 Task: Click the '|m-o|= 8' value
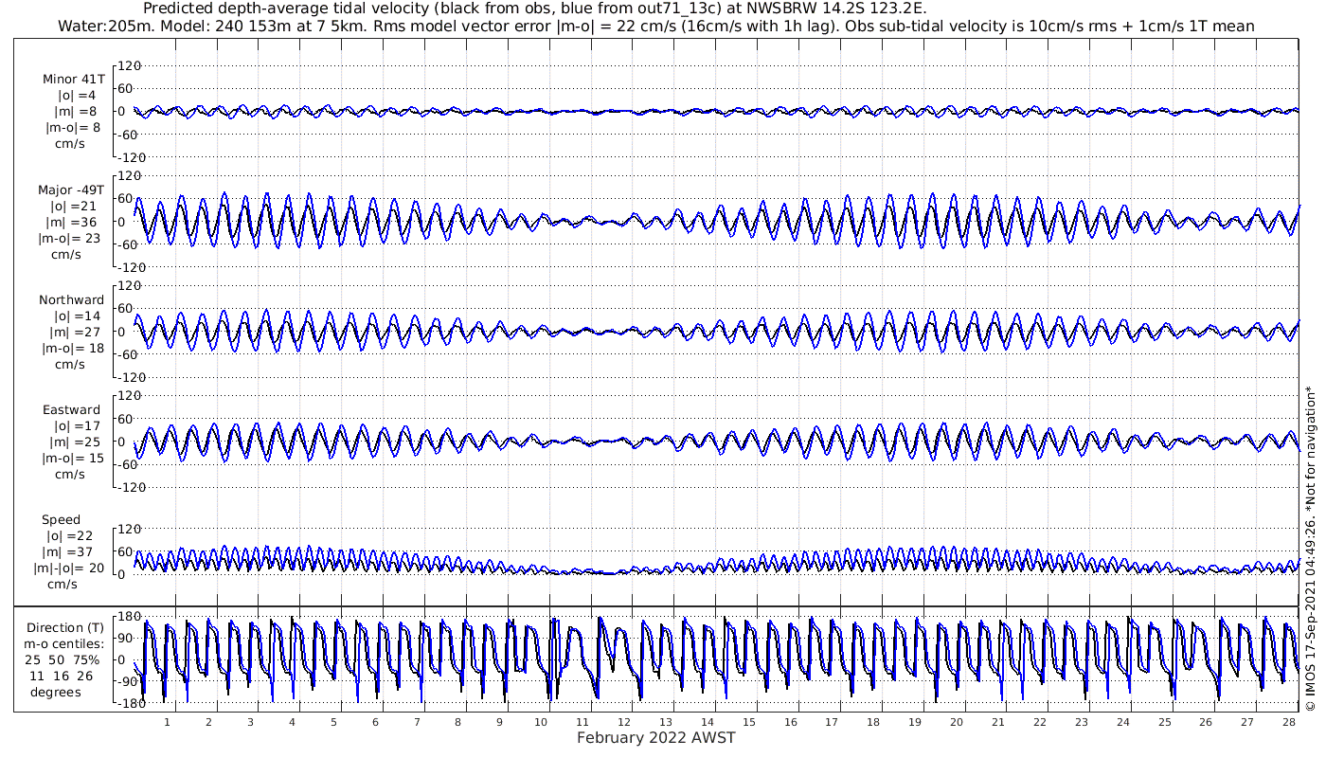74,128
